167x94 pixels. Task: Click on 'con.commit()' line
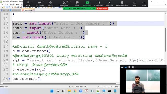point(27,79)
